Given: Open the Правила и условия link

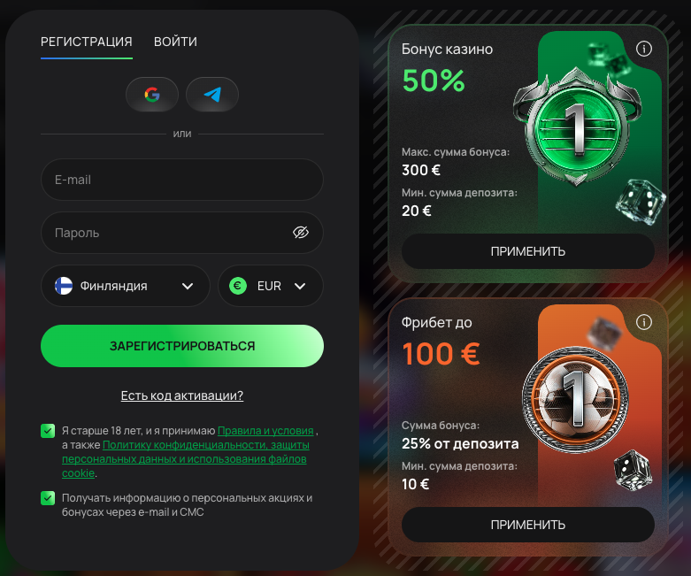Looking at the screenshot, I should point(265,431).
